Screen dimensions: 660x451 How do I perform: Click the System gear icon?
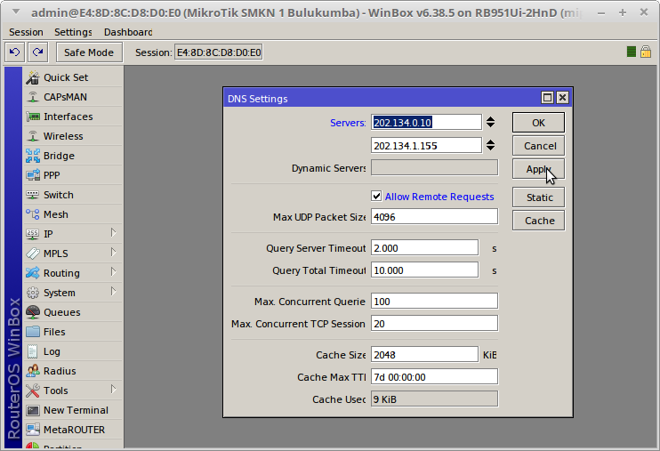pyautogui.click(x=32, y=293)
